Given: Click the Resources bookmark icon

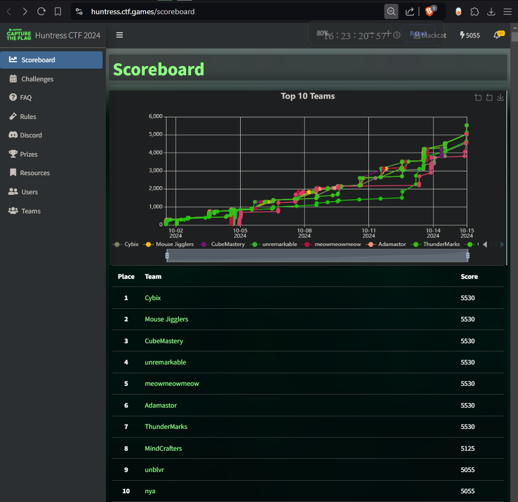Looking at the screenshot, I should coord(13,172).
